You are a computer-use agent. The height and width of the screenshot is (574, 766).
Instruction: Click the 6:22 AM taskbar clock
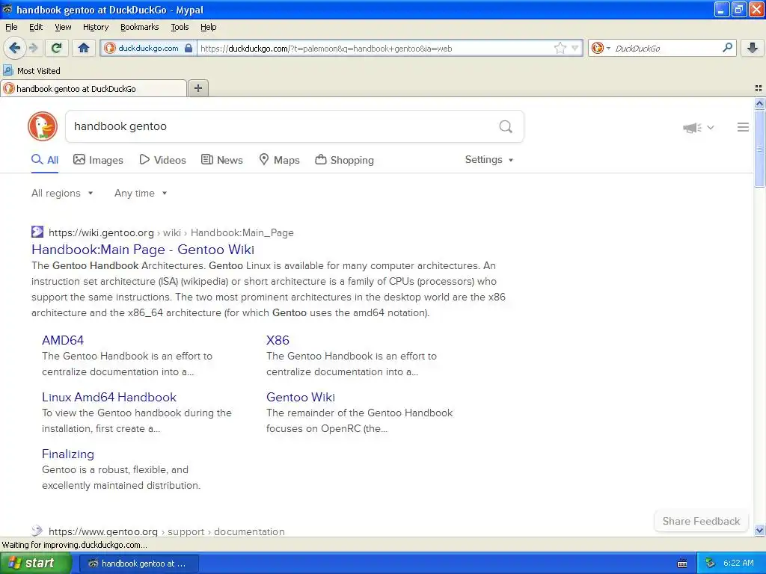[x=738, y=563]
